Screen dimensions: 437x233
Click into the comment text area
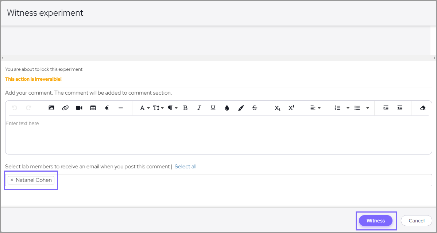(x=218, y=135)
